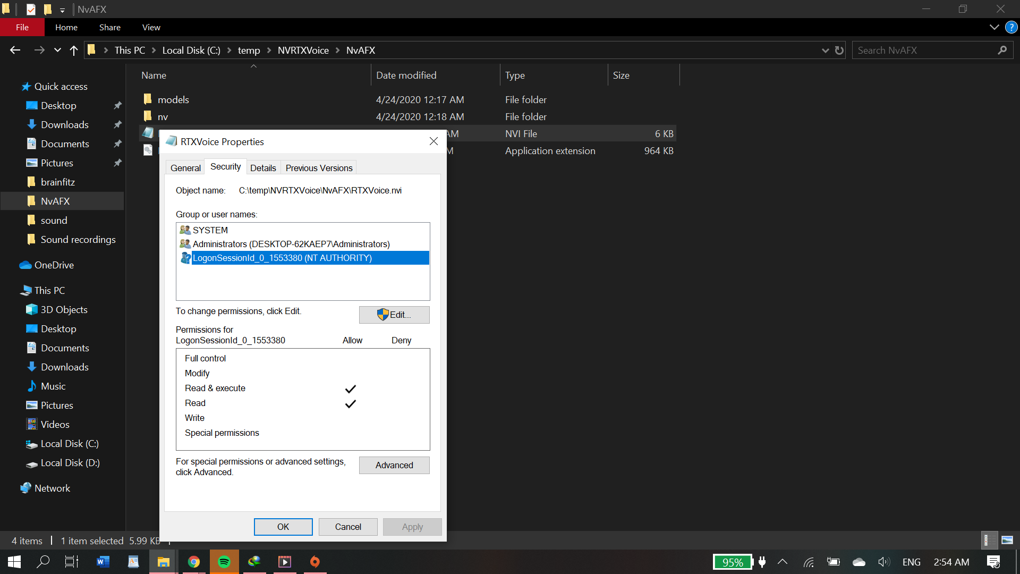This screenshot has width=1020, height=574.
Task: Open OneDrive in navigation pane
Action: (x=54, y=265)
